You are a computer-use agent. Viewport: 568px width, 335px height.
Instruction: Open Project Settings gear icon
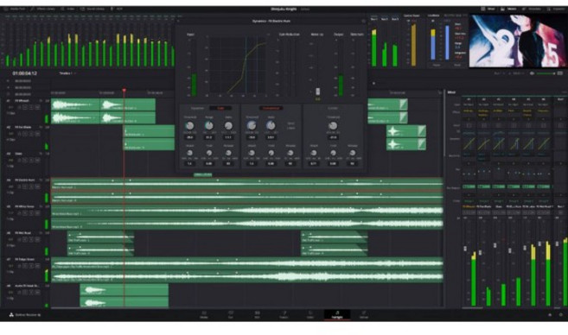(561, 315)
